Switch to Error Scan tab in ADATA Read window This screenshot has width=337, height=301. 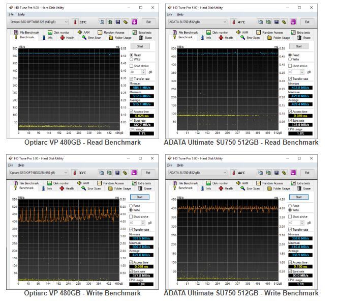click(250, 38)
